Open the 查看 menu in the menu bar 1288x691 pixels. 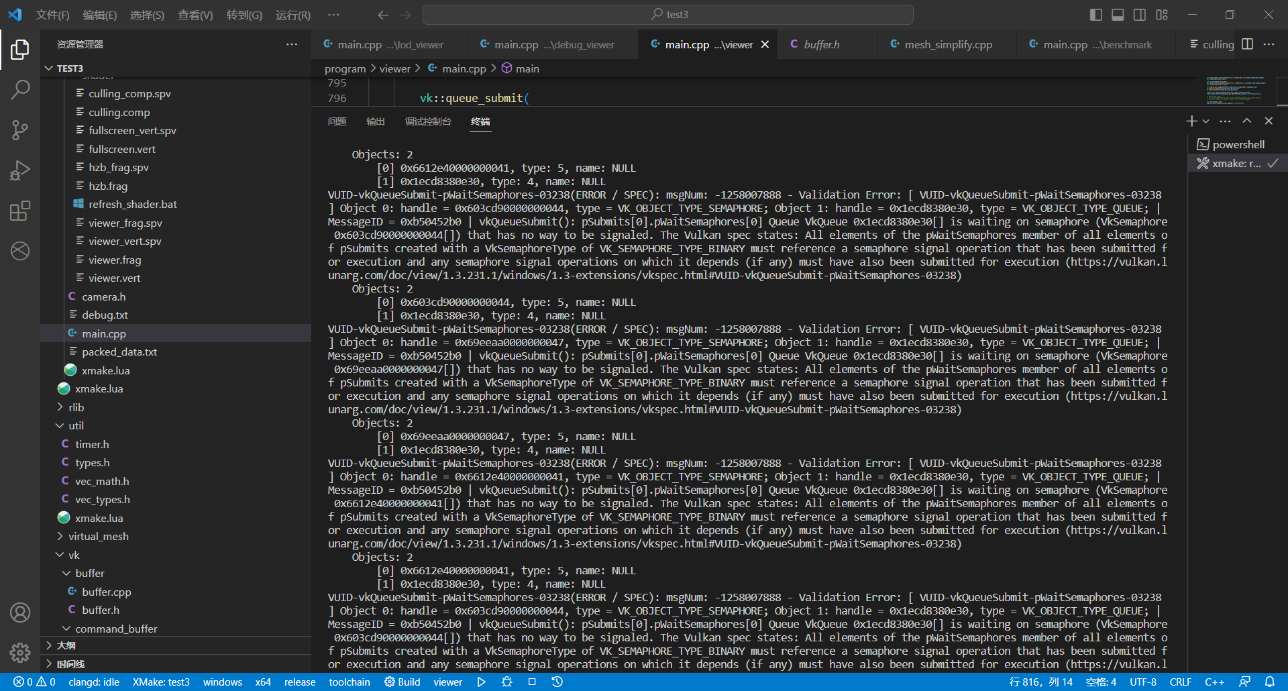click(195, 15)
